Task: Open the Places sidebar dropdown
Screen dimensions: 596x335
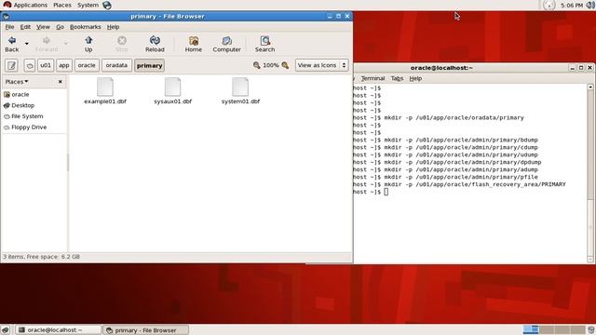Action: [x=17, y=82]
